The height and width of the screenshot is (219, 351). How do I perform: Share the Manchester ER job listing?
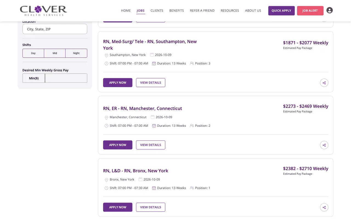pyautogui.click(x=324, y=145)
